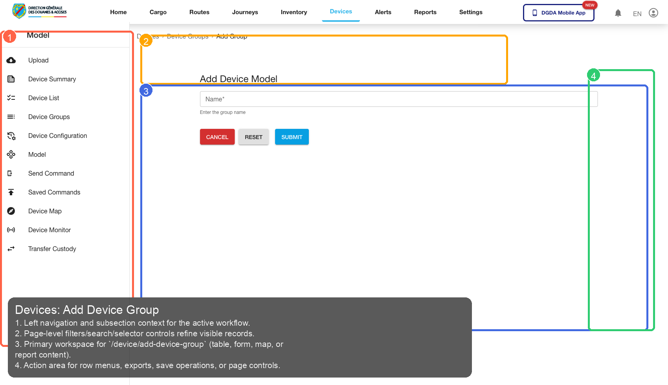The width and height of the screenshot is (668, 385).
Task: Open the Device Map compass icon
Action: [11, 211]
